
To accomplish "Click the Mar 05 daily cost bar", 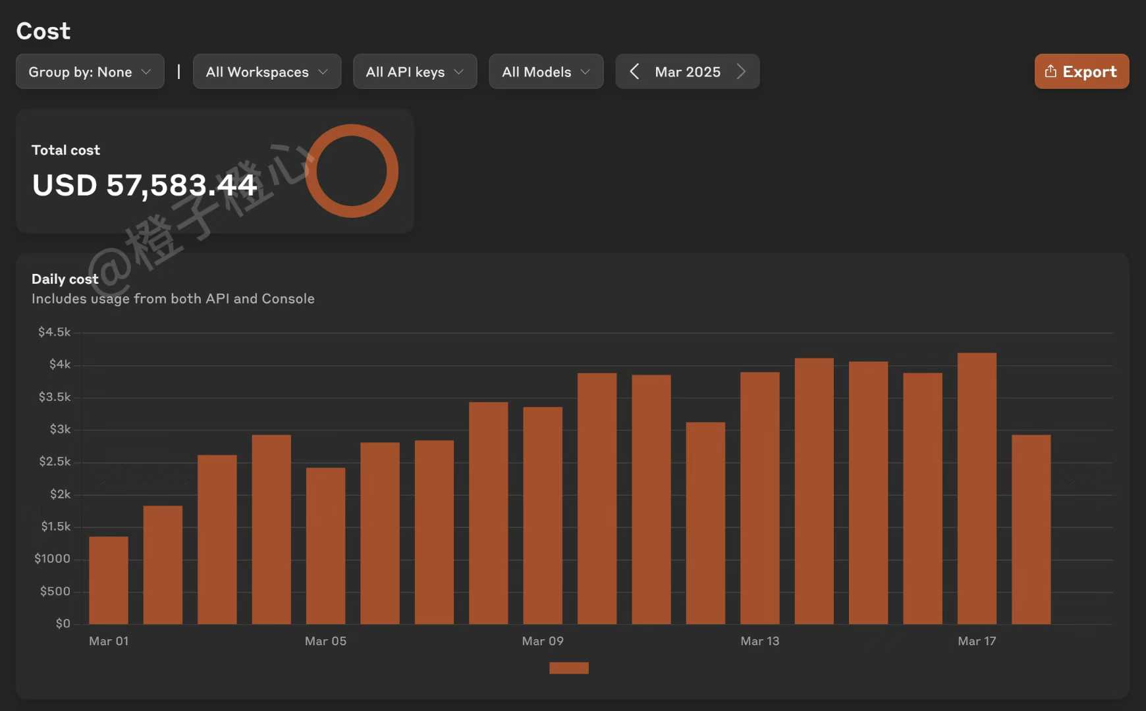I will 325,546.
